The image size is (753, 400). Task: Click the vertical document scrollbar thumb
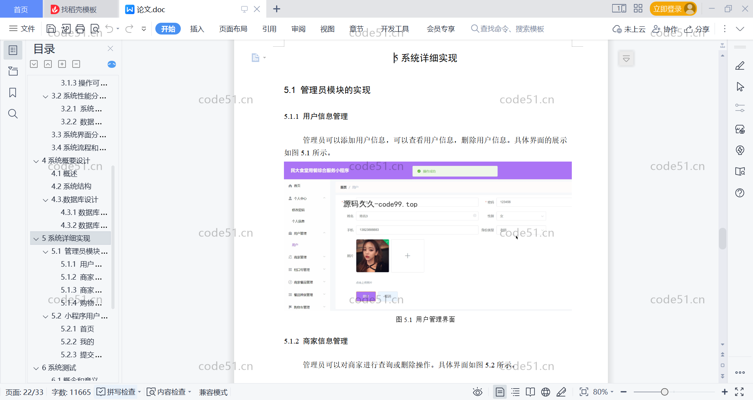click(722, 238)
